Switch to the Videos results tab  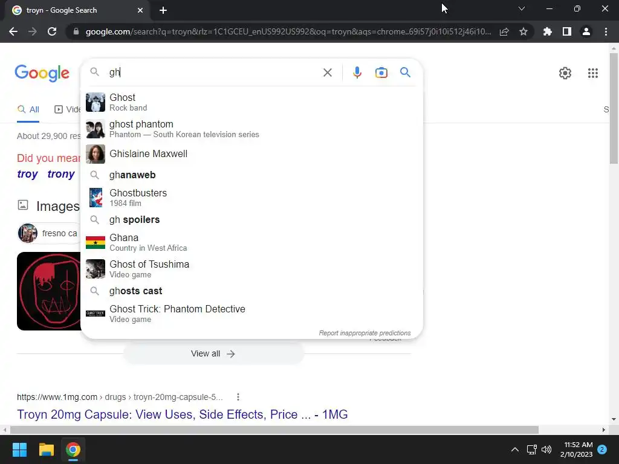[x=67, y=110]
